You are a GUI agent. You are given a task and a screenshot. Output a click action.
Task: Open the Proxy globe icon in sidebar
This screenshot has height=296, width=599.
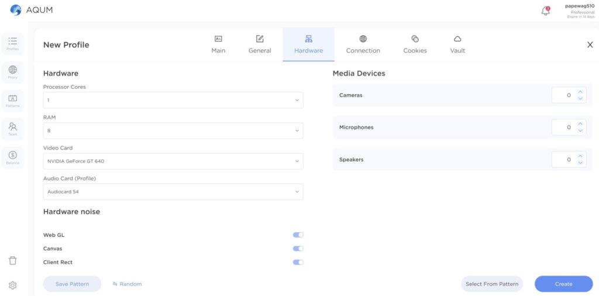pyautogui.click(x=13, y=72)
